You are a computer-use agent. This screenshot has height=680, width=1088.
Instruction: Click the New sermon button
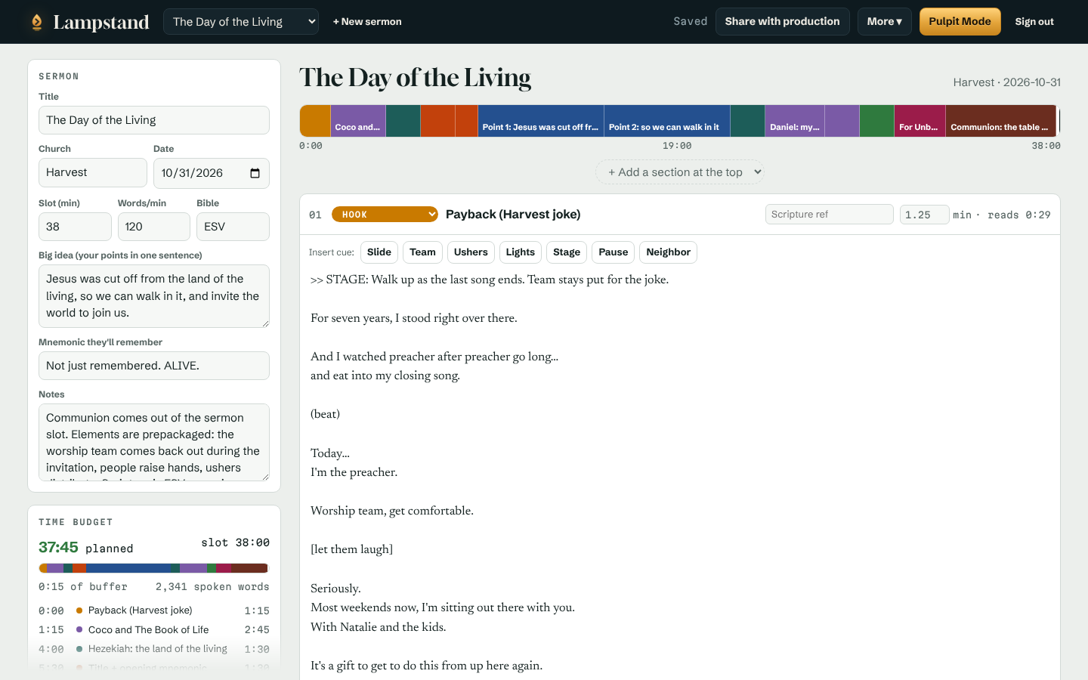coord(367,22)
